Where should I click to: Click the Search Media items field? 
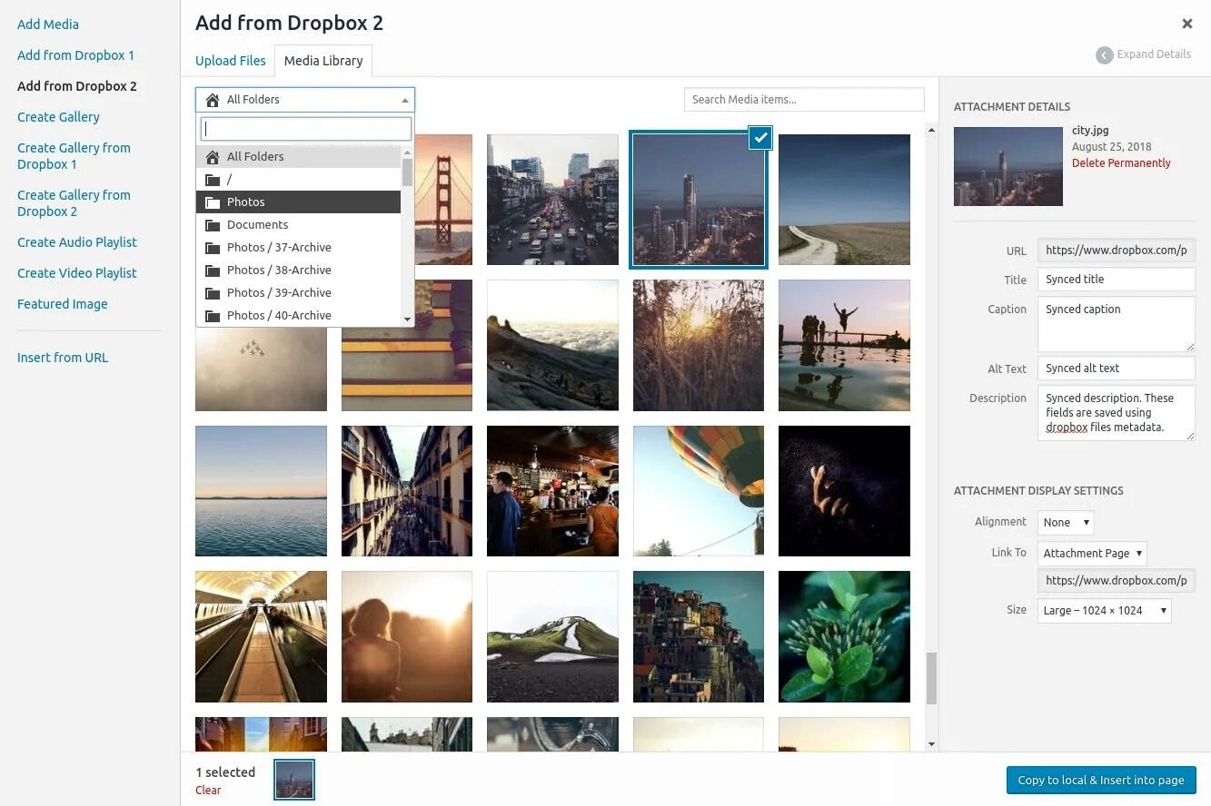pyautogui.click(x=803, y=99)
